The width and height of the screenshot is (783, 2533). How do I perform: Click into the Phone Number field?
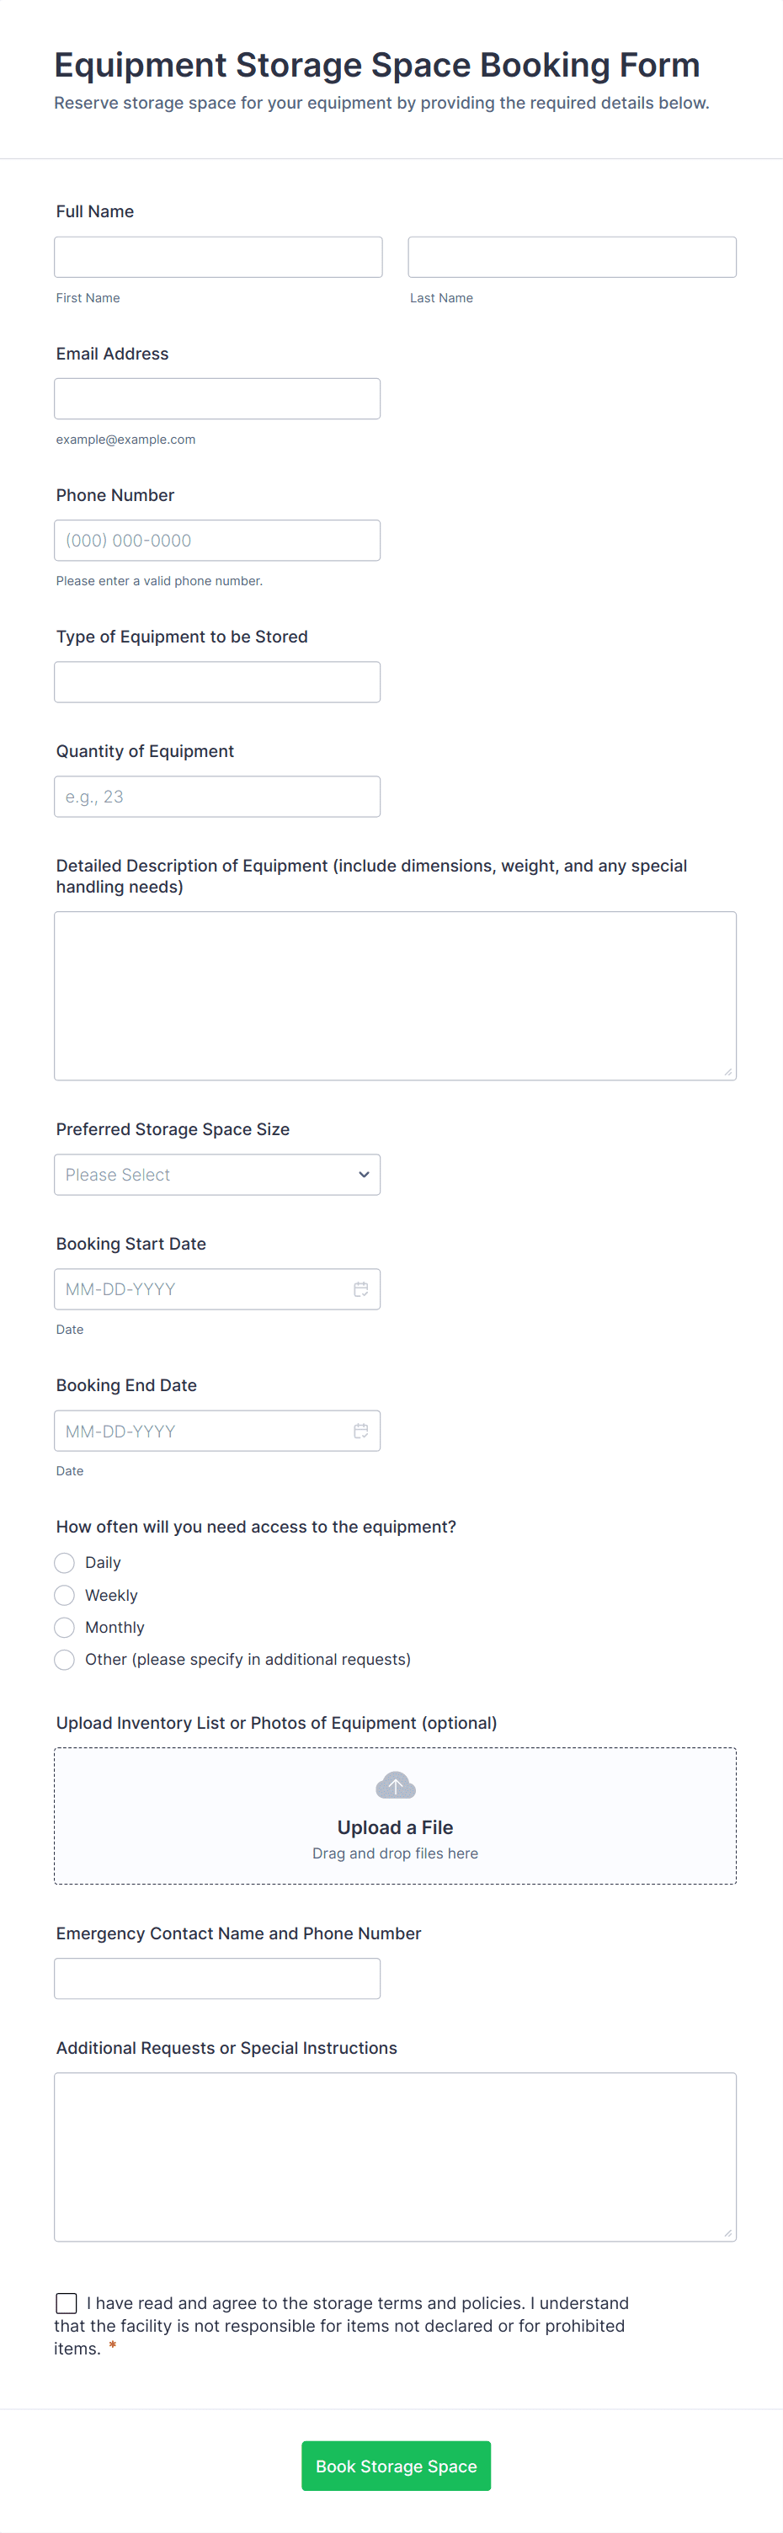pos(217,541)
